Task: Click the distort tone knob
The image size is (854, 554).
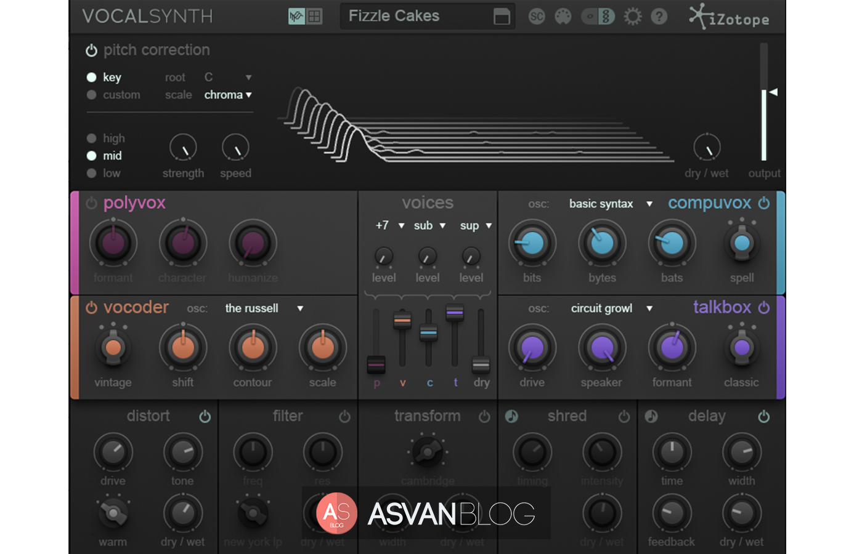Action: [x=183, y=452]
